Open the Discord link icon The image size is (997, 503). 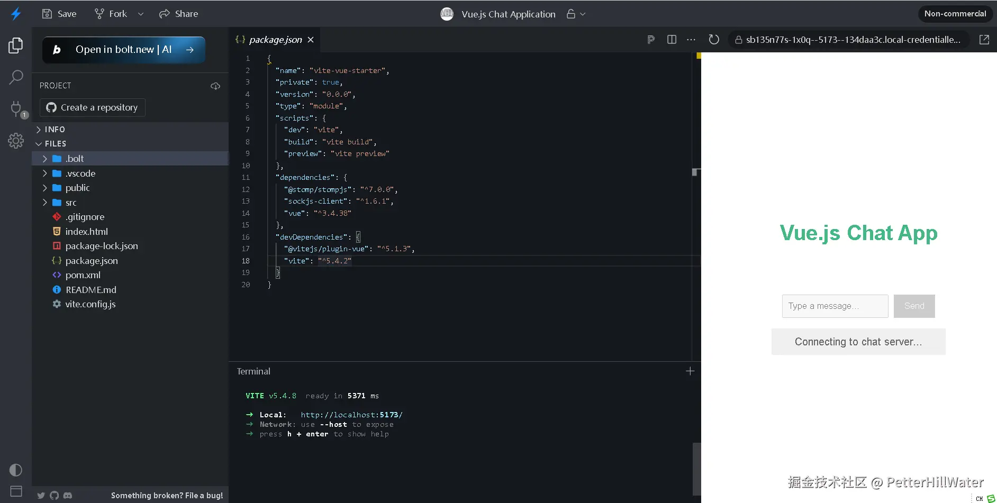pos(68,496)
